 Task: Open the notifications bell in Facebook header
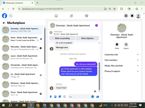tap(132, 16)
